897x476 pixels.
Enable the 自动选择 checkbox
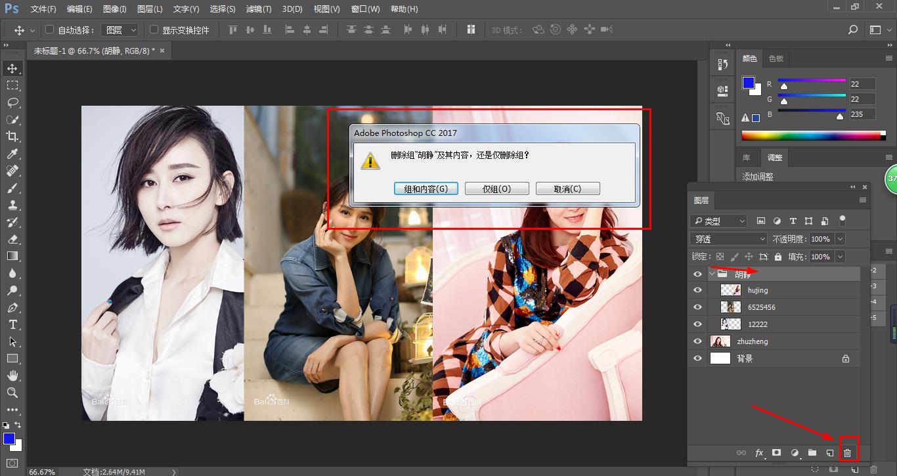(x=49, y=30)
